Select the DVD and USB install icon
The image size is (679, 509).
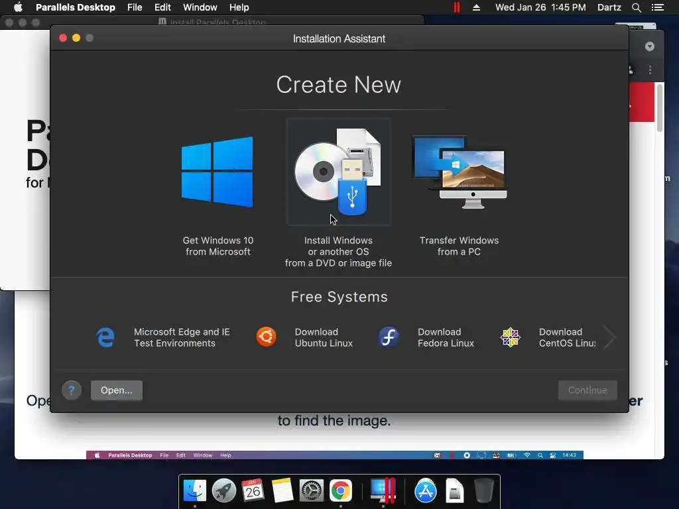point(338,172)
